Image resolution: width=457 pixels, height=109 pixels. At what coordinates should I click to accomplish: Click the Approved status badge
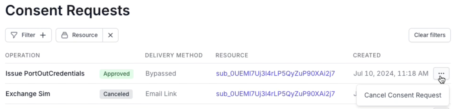click(117, 74)
